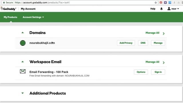Open the Help menu
Viewport: 183px width, 103px height.
(153, 9)
